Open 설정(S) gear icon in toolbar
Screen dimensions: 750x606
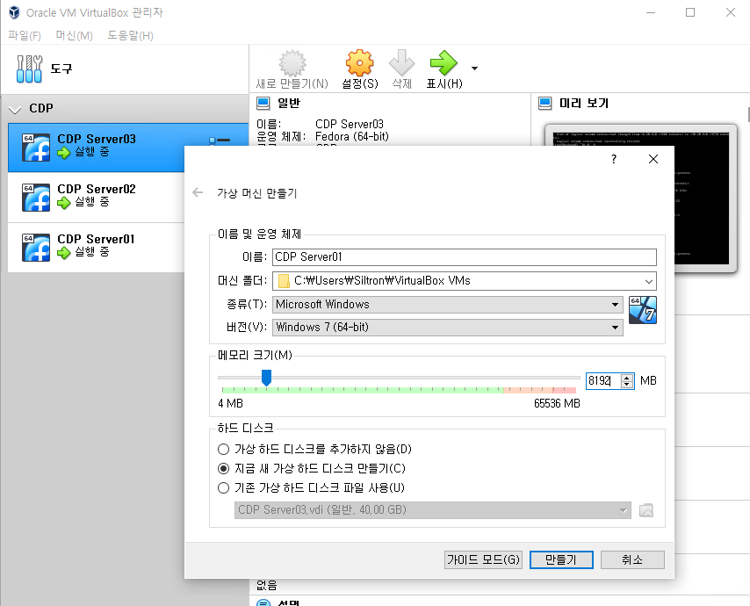pos(359,63)
